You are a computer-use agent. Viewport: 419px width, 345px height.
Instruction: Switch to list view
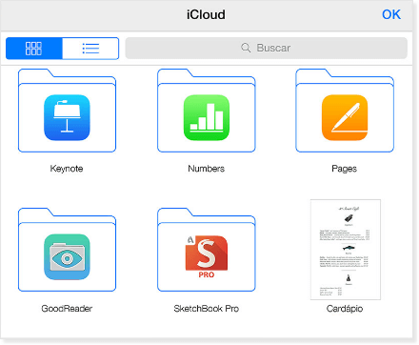[x=90, y=49]
